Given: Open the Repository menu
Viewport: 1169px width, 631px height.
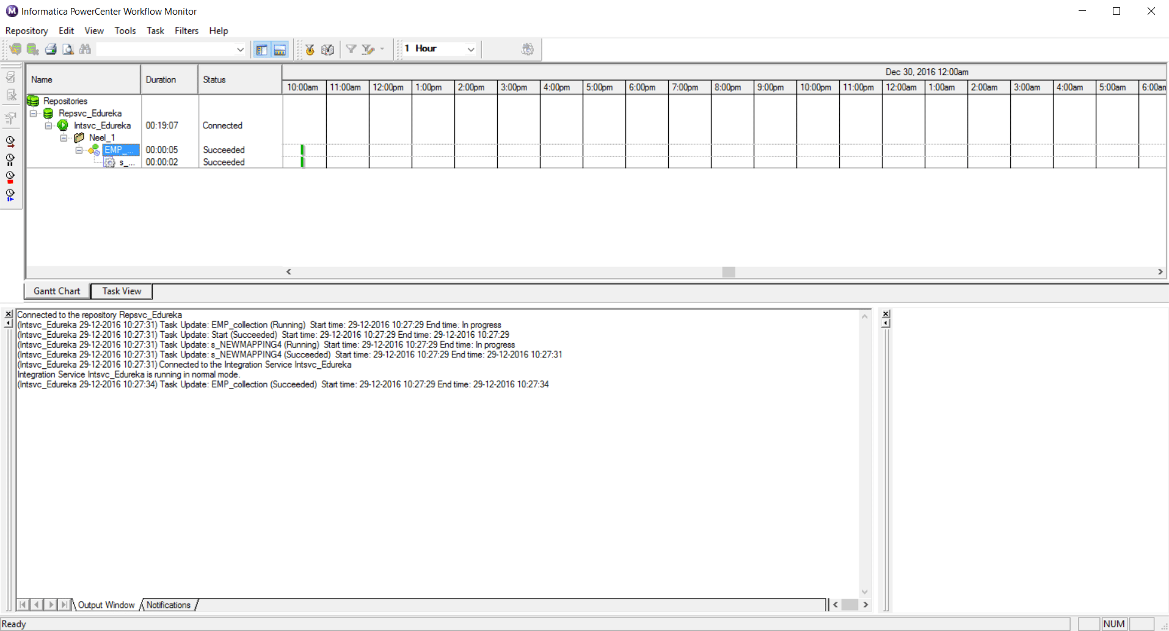Looking at the screenshot, I should click(x=26, y=31).
